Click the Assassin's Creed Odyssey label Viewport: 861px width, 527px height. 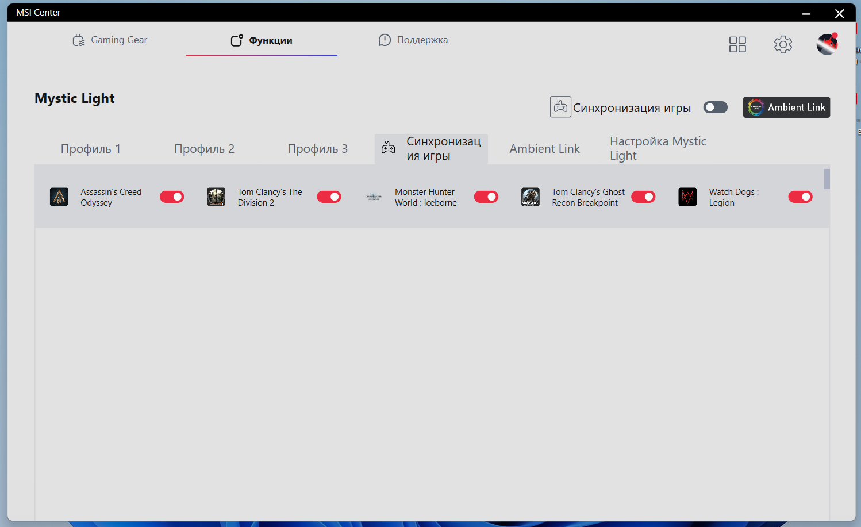point(111,197)
